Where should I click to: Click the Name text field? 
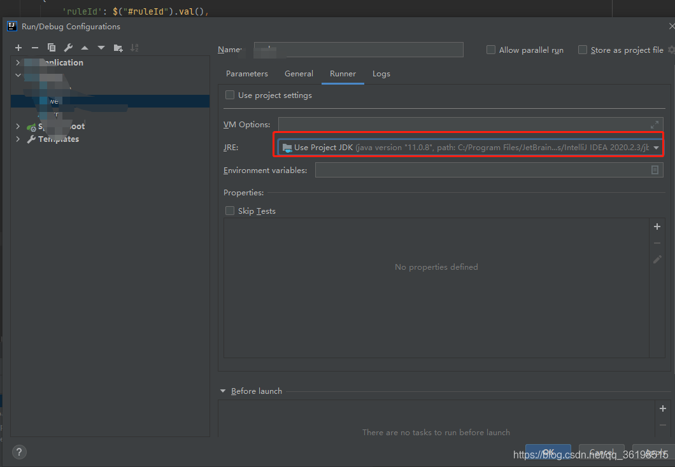(359, 50)
